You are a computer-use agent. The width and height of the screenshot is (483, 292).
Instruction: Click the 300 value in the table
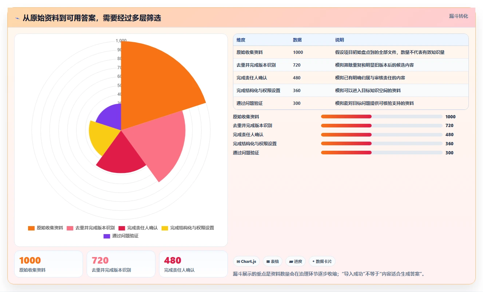tap(297, 103)
